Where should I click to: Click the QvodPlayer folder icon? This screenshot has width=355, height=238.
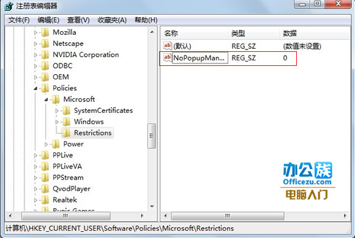click(45, 189)
